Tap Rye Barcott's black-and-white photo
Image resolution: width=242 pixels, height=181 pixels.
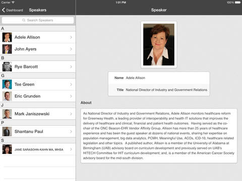pyautogui.click(x=7, y=67)
